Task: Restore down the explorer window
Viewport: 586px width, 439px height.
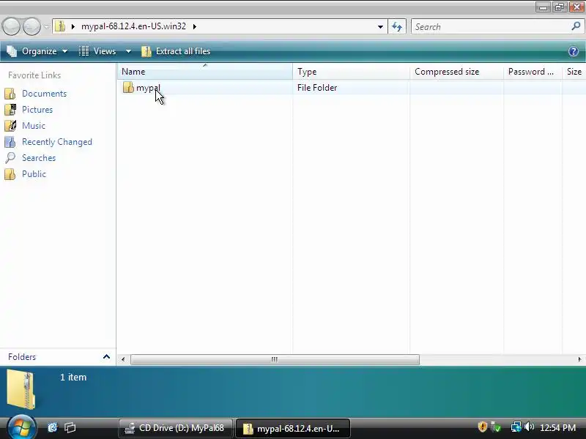Action: click(560, 7)
